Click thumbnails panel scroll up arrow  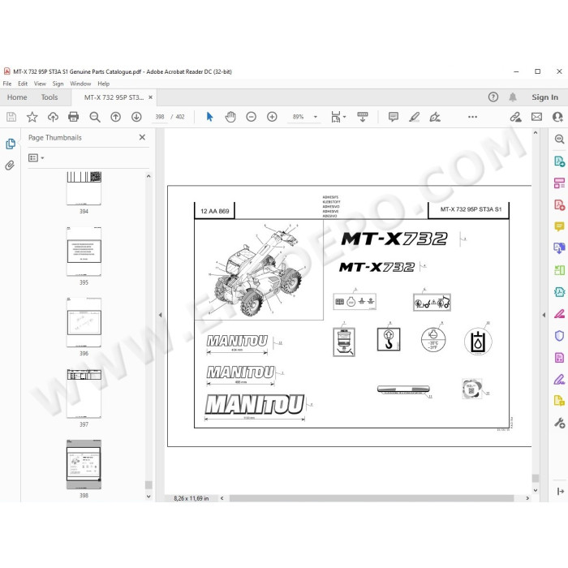click(x=148, y=176)
